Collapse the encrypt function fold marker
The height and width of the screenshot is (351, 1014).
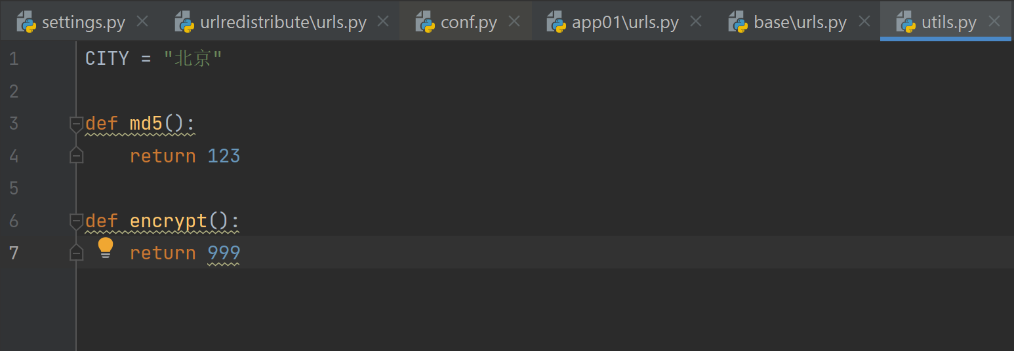(x=77, y=221)
